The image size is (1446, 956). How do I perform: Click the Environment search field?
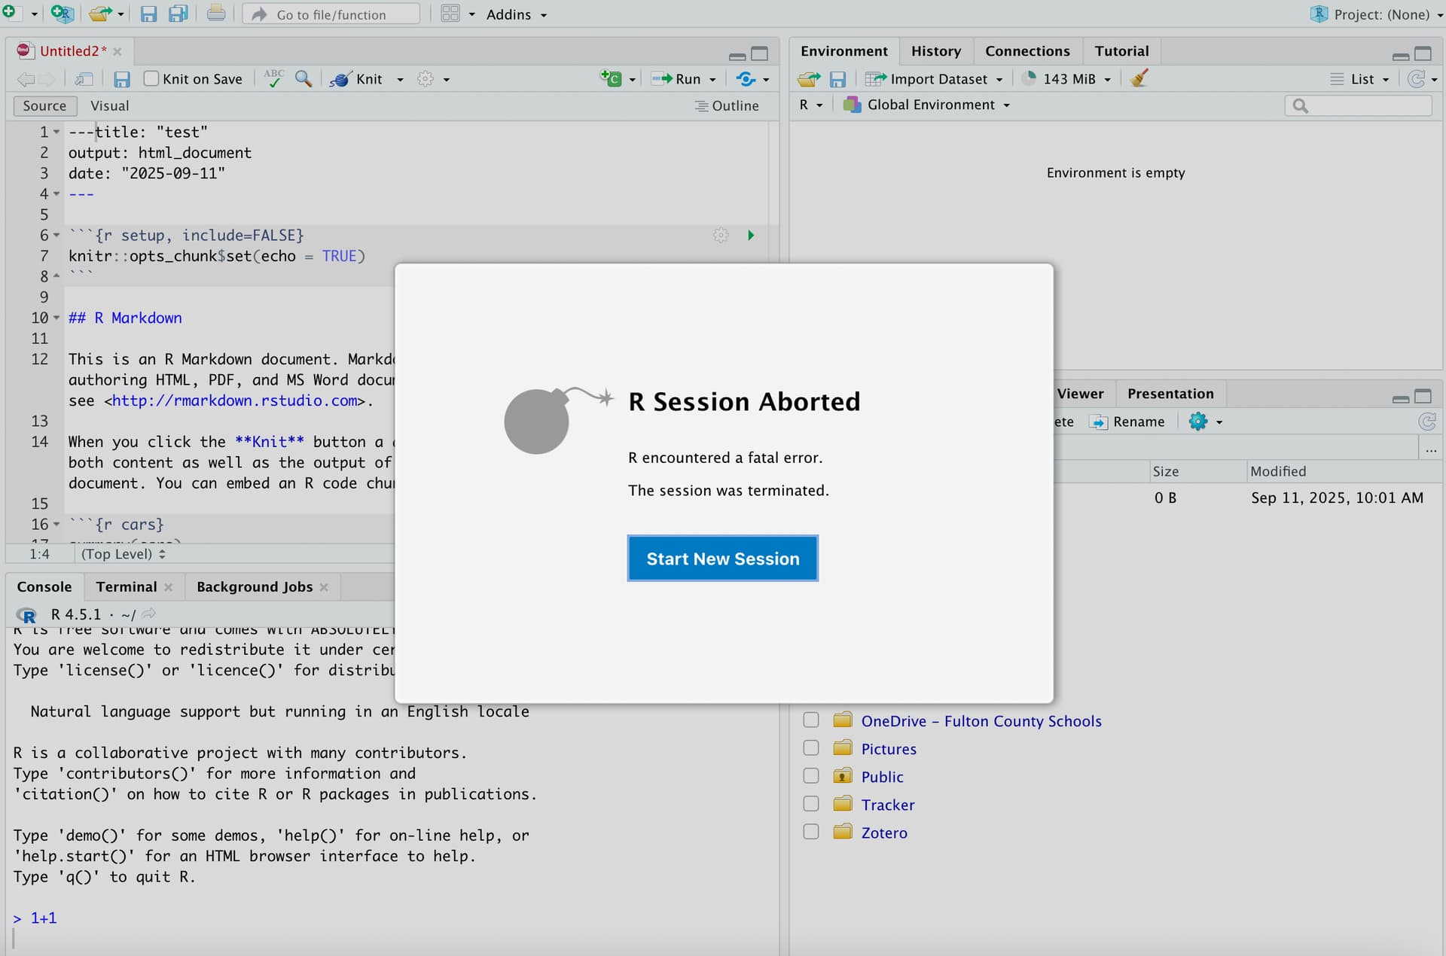click(1358, 105)
